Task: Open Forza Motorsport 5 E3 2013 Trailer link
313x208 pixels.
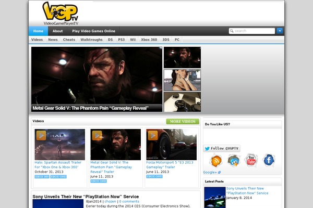Action: click(x=170, y=165)
